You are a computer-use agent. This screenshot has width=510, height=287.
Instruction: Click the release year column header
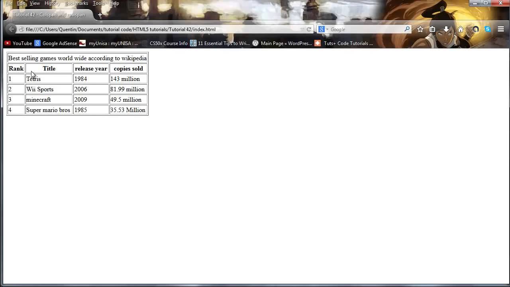pos(91,69)
